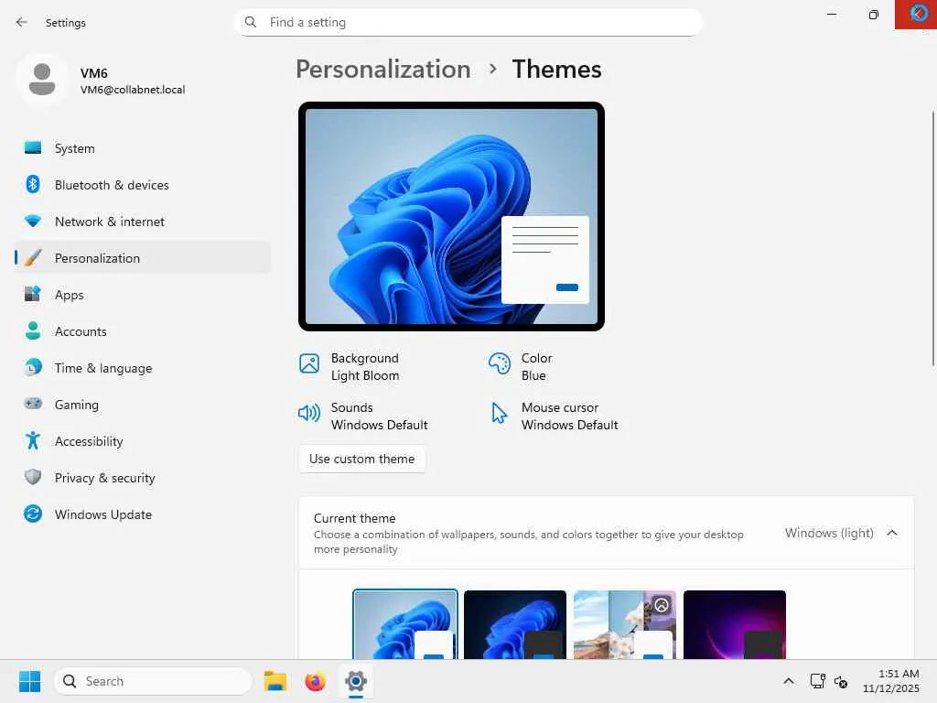Open Gaming settings category

[x=142, y=404]
